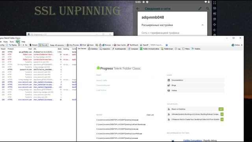252x142 pixels.
Task: Select the queuev4.vk.com HTTPS session row
Action: tap(38, 69)
